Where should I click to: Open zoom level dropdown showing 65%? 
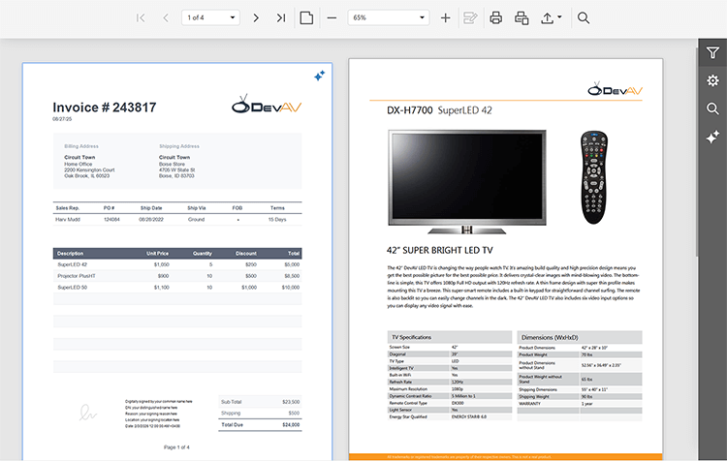pos(388,17)
